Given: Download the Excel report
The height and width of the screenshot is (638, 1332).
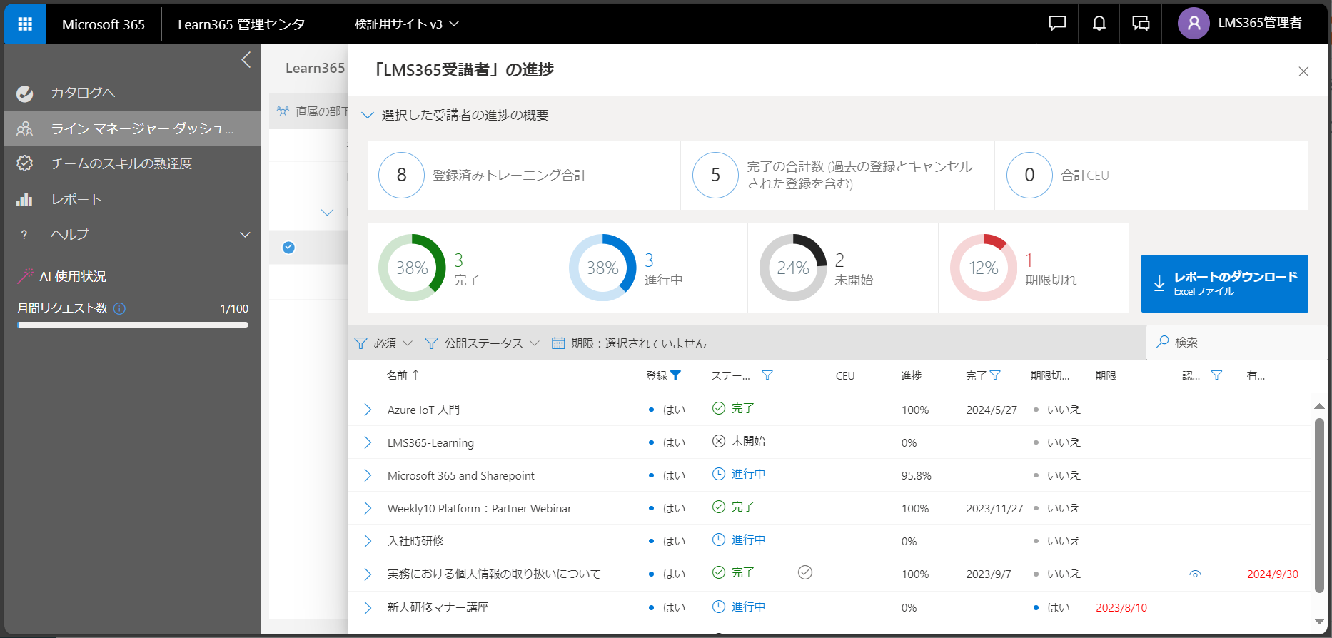Looking at the screenshot, I should click(x=1224, y=283).
